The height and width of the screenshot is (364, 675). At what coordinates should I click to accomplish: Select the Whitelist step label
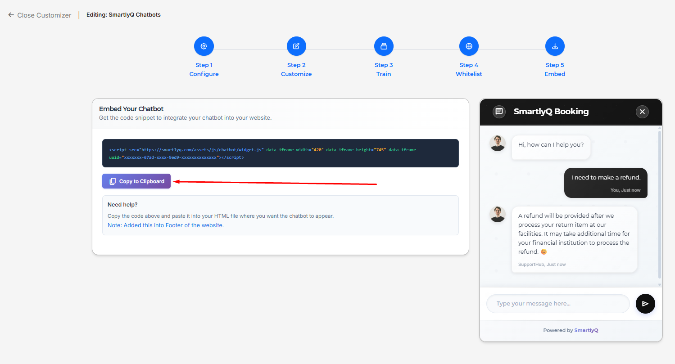click(x=469, y=74)
